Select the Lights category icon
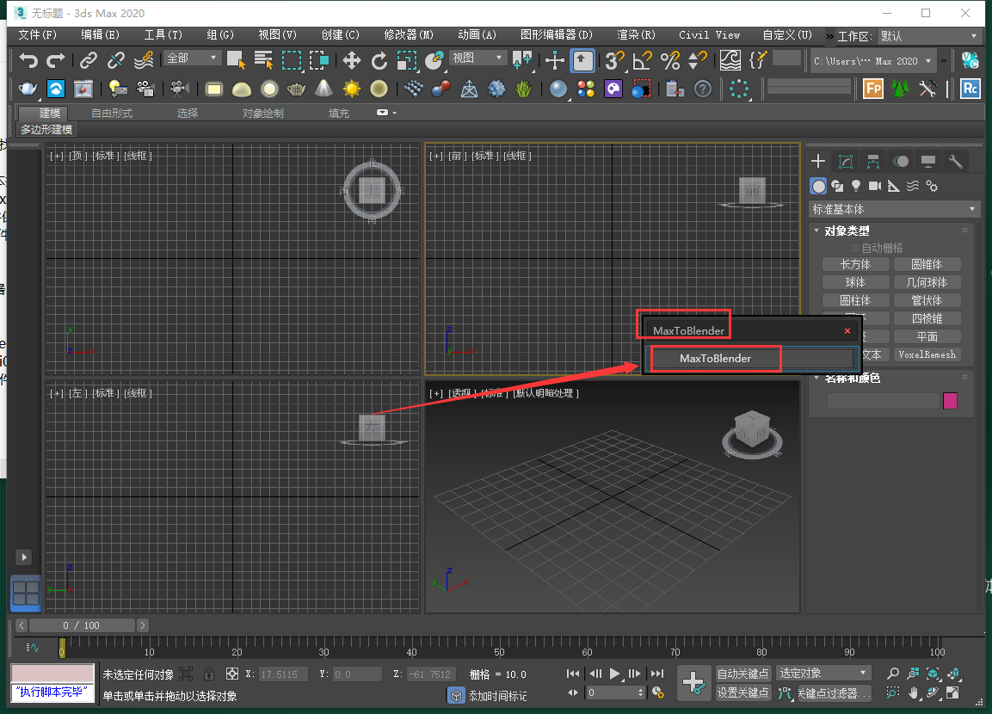Screen dimensions: 992x714 (856, 186)
